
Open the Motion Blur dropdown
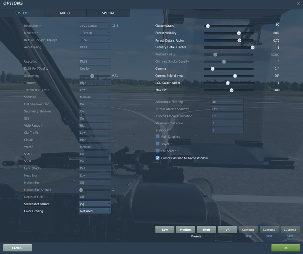pos(95,183)
